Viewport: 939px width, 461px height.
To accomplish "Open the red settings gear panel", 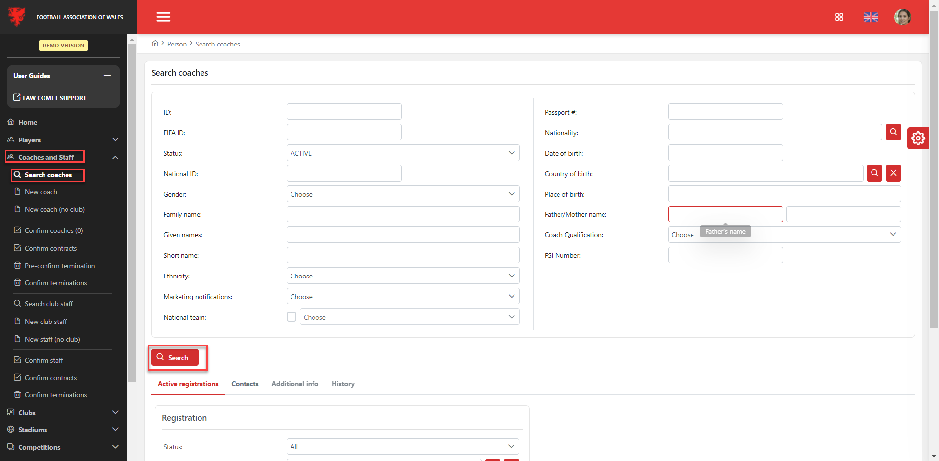I will (x=917, y=138).
